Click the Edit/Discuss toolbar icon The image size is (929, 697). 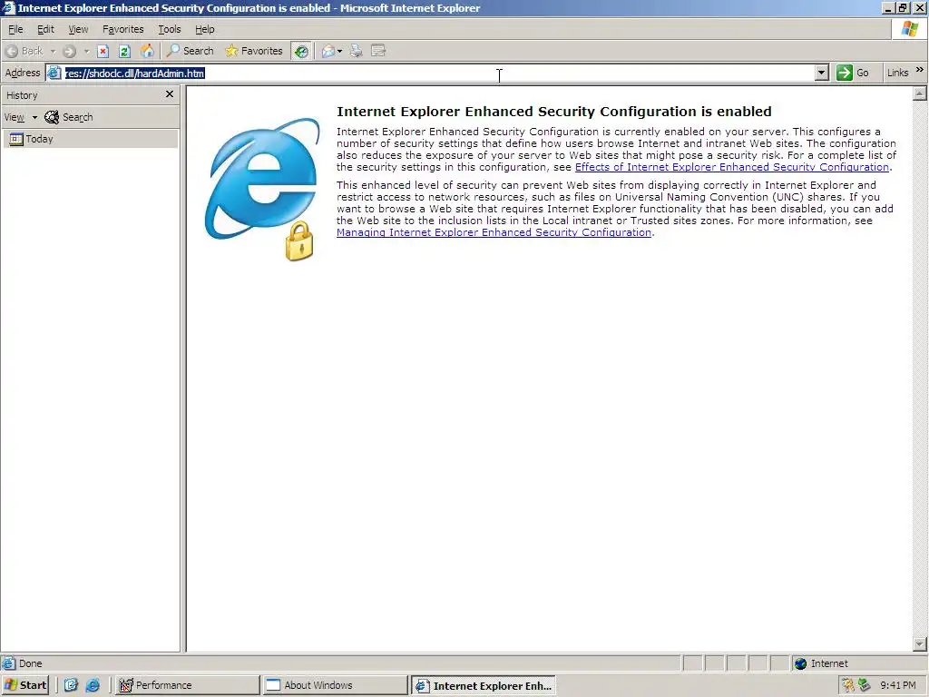(378, 51)
